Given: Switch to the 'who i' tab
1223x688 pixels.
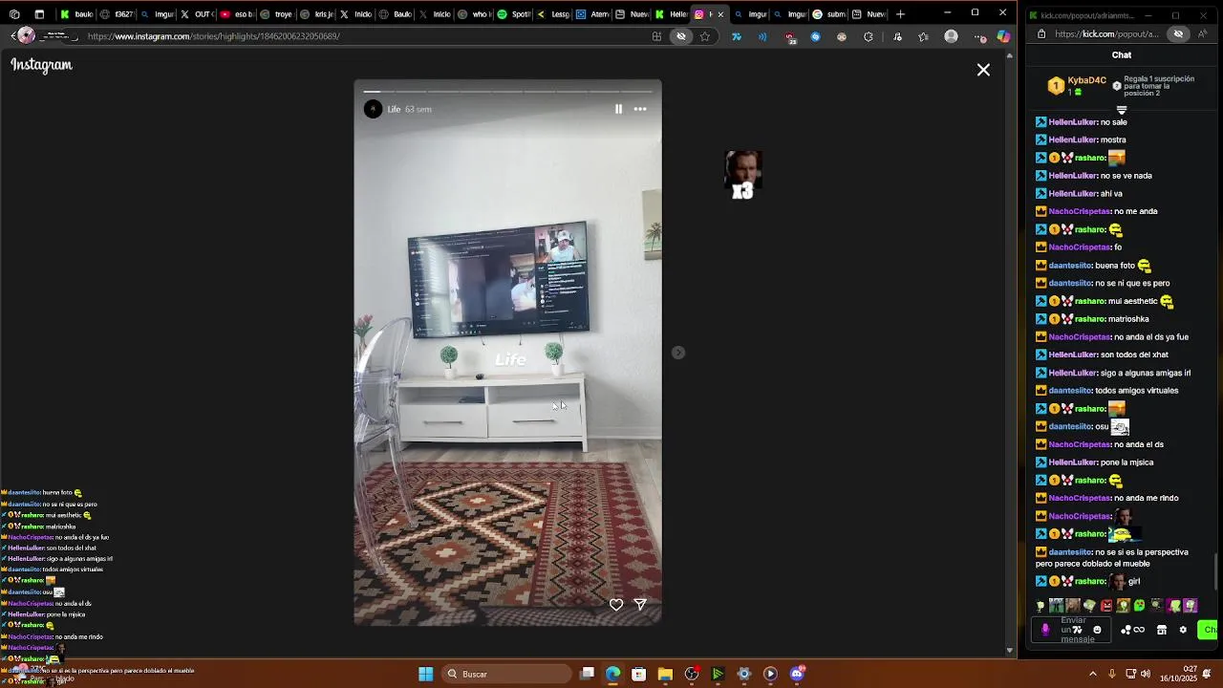Looking at the screenshot, I should click(474, 14).
